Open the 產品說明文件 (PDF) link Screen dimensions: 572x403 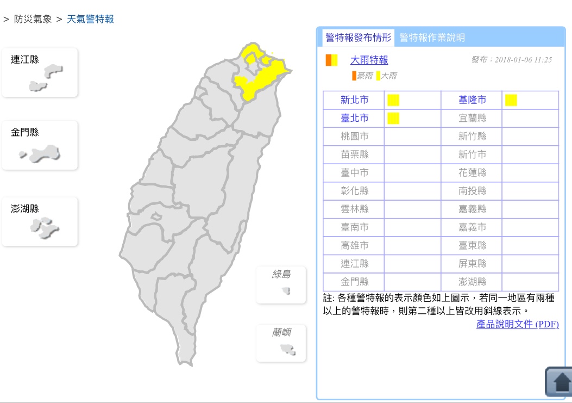tap(517, 324)
